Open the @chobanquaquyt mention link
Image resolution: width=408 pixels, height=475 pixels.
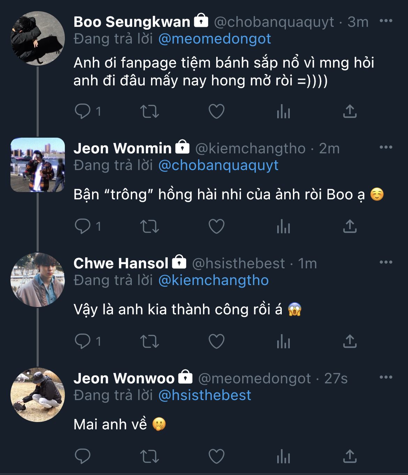tap(218, 165)
